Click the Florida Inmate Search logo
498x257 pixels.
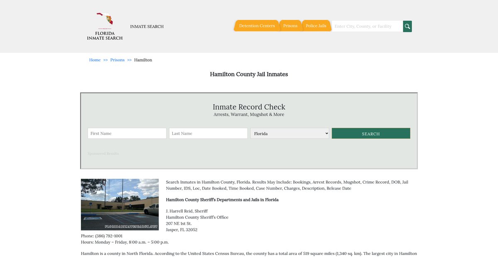[105, 26]
